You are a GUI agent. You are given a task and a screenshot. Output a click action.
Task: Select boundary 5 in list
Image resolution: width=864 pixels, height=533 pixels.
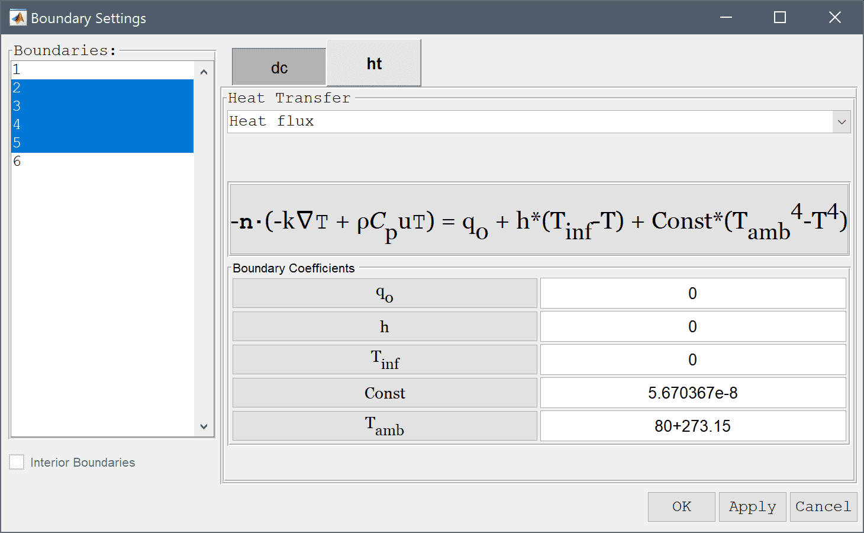coord(102,143)
